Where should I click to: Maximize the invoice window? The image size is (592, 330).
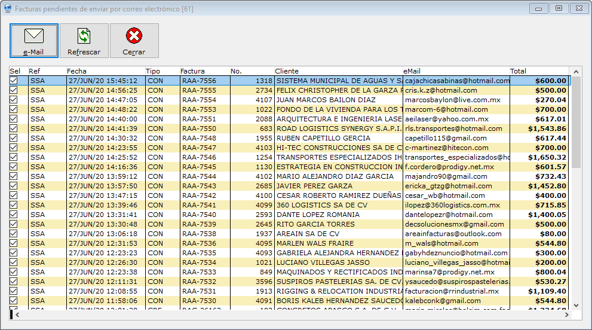(x=559, y=9)
